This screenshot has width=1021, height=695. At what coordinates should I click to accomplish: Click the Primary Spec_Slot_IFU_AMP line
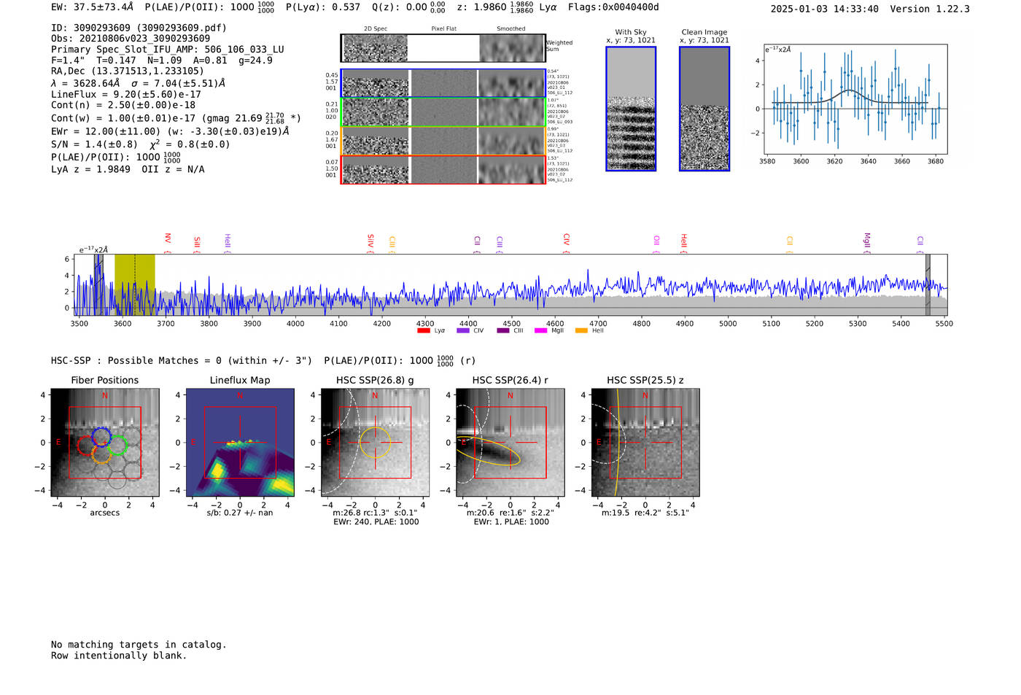pyautogui.click(x=168, y=50)
